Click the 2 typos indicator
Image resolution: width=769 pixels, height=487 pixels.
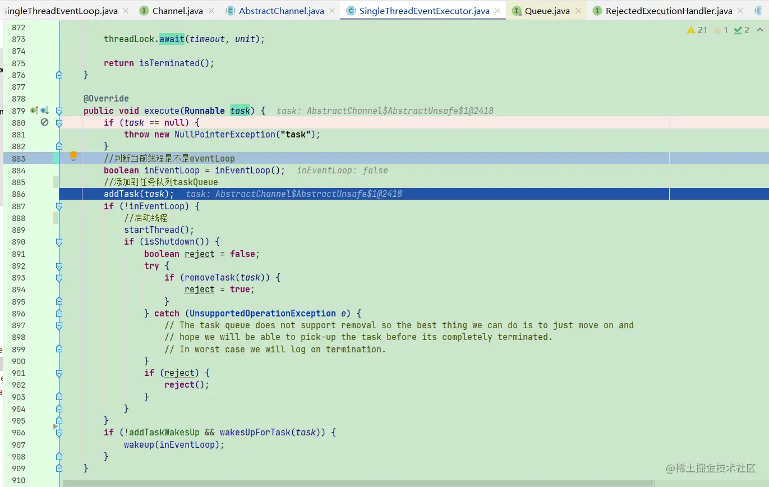[742, 30]
